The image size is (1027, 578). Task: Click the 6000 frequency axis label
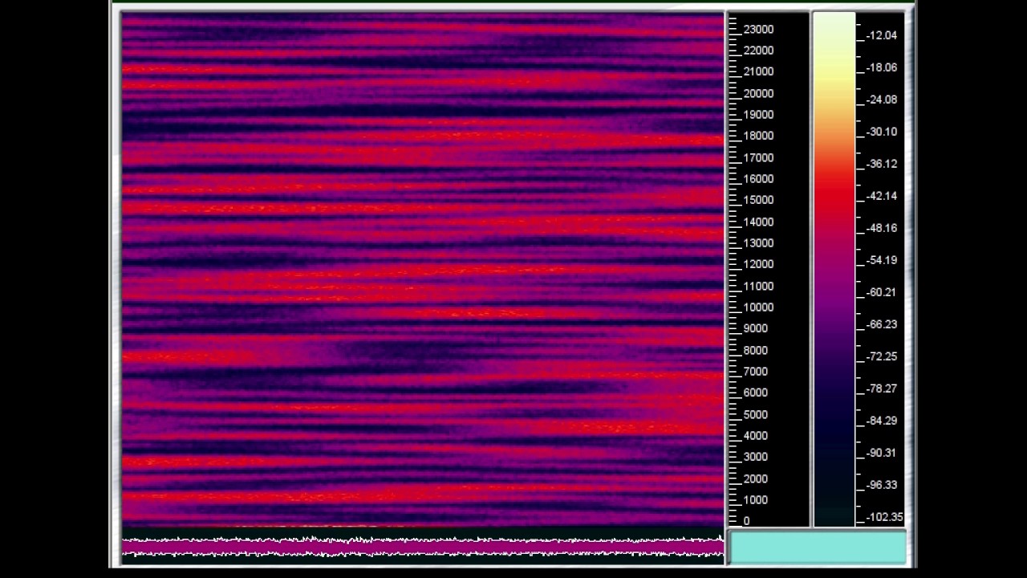(756, 393)
